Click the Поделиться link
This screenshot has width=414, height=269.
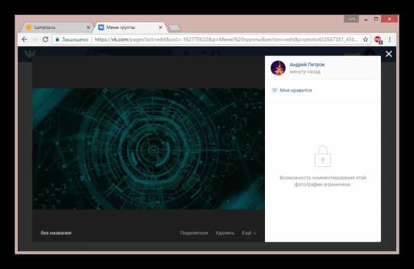194,233
